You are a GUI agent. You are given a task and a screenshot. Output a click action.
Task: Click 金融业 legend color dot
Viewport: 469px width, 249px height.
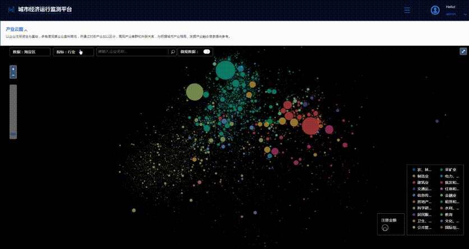click(442, 196)
